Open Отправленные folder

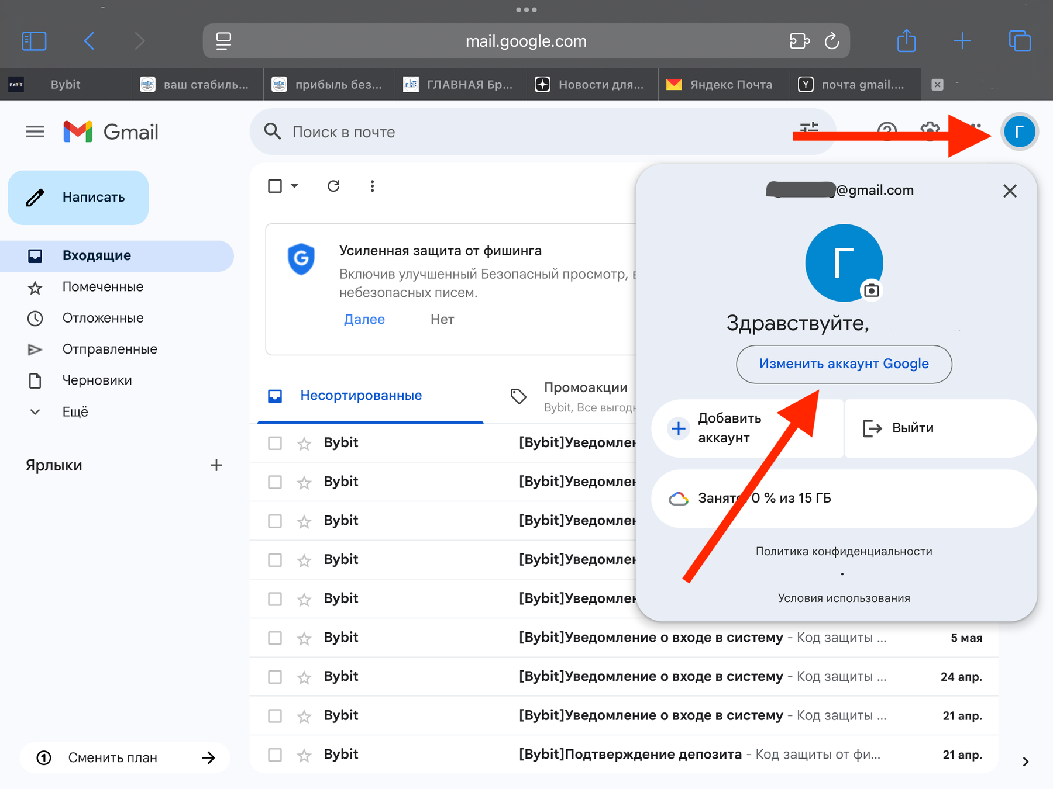click(x=117, y=349)
